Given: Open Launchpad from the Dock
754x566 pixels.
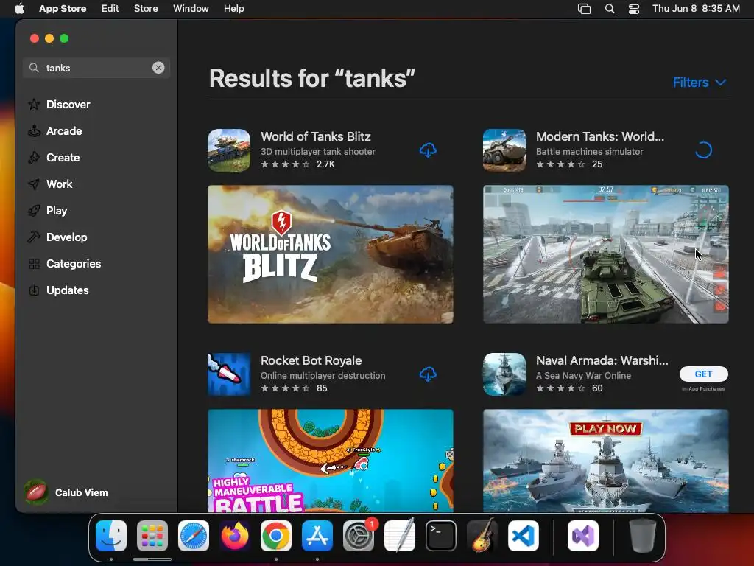Looking at the screenshot, I should (152, 536).
